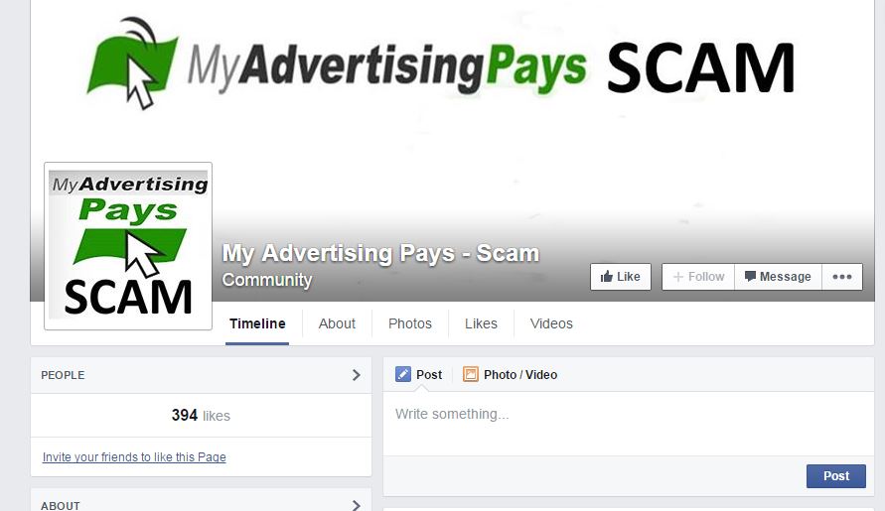
Task: Click the Photo / Video picture icon
Action: pyautogui.click(x=470, y=374)
